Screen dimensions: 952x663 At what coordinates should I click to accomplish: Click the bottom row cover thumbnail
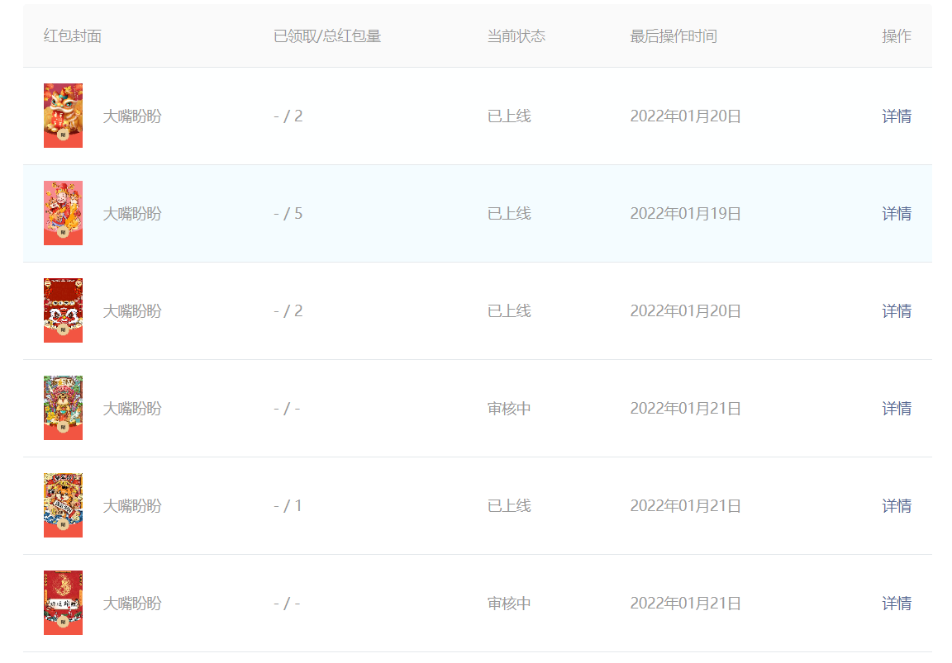coord(63,603)
